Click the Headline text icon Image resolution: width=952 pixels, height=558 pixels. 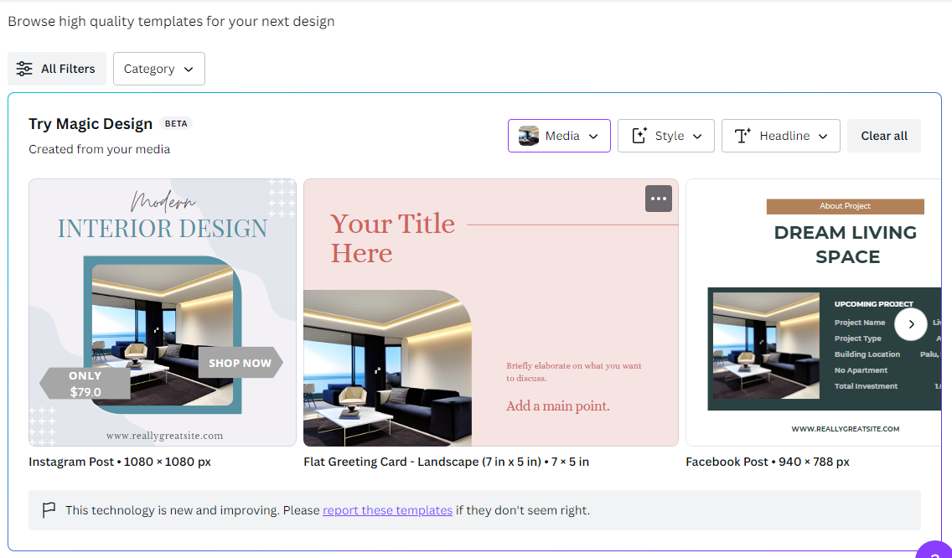pos(742,136)
